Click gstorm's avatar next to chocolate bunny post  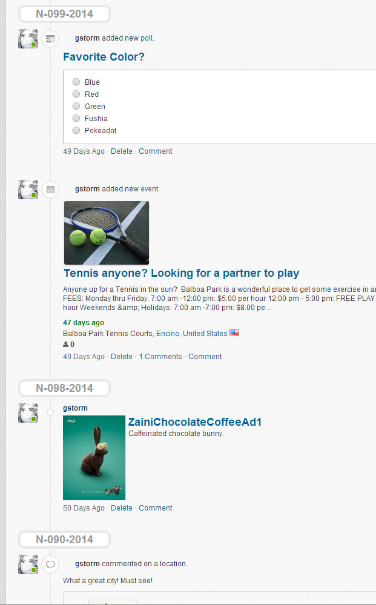coord(28,413)
